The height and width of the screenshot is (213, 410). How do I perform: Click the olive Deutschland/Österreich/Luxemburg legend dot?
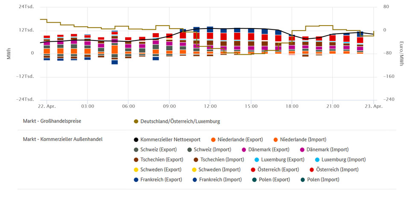pos(136,121)
